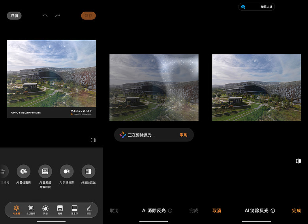Switch to the 裁切旋轉 tab
308x224 pixels.
(31, 210)
